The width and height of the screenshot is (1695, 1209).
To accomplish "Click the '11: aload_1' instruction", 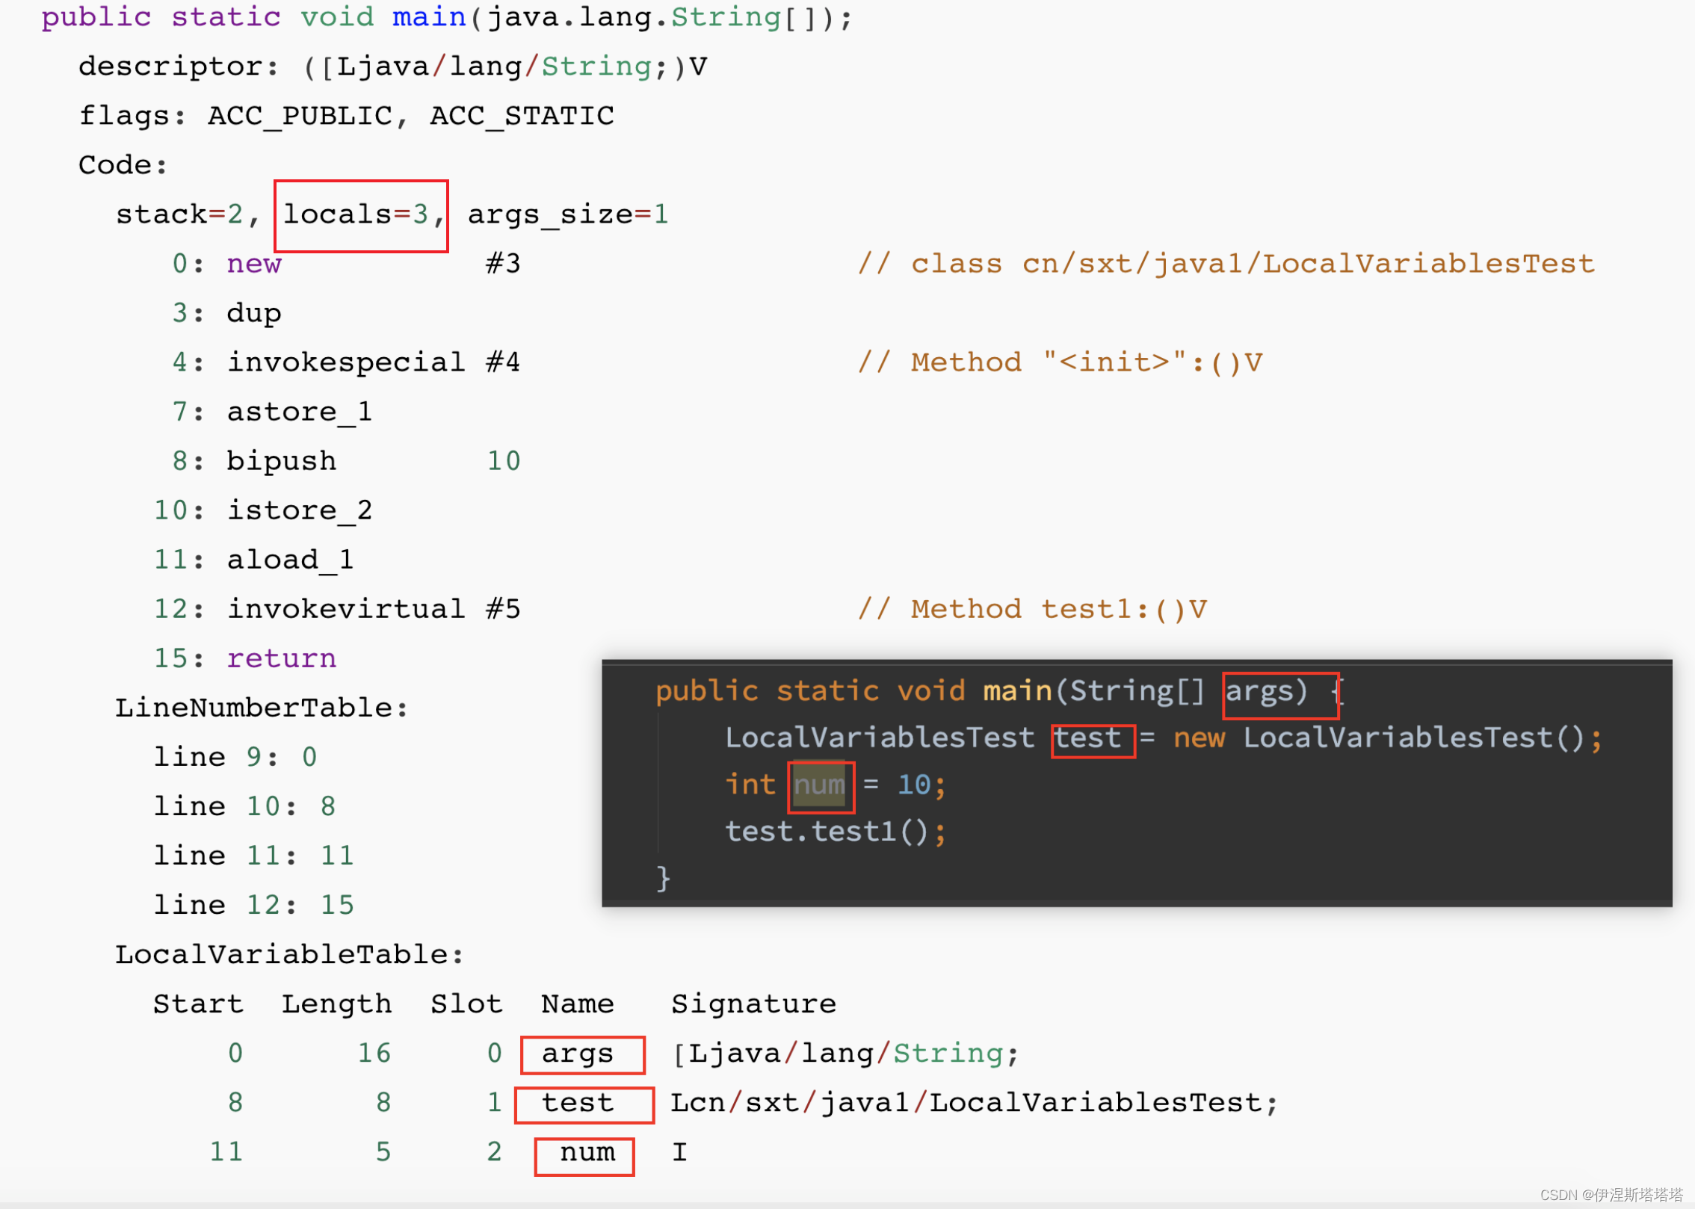I will point(253,560).
